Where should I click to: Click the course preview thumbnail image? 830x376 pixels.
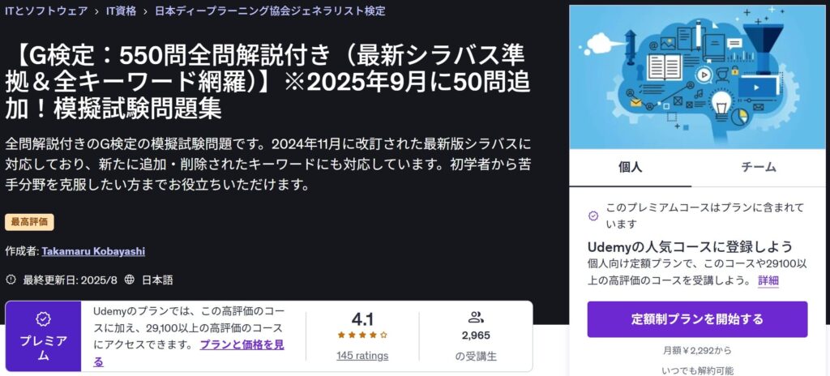coord(698,77)
